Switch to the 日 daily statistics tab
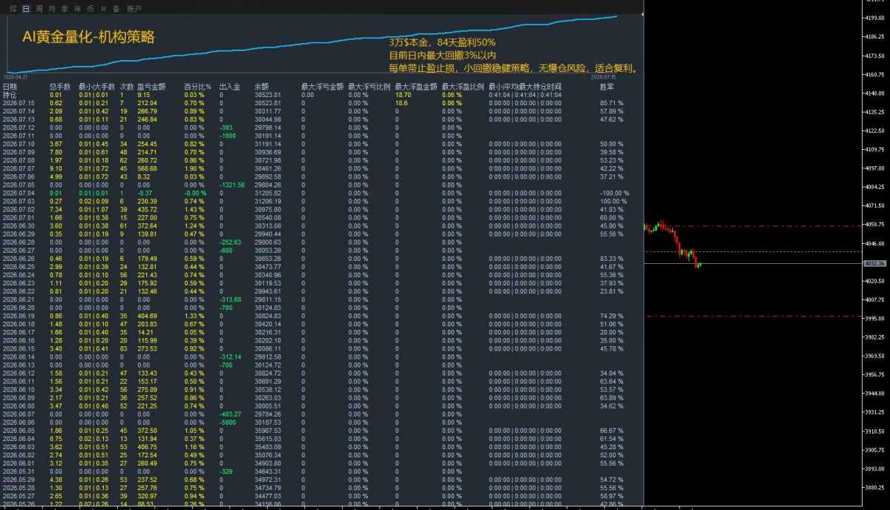Screen dimensions: 890x510 pyautogui.click(x=26, y=8)
